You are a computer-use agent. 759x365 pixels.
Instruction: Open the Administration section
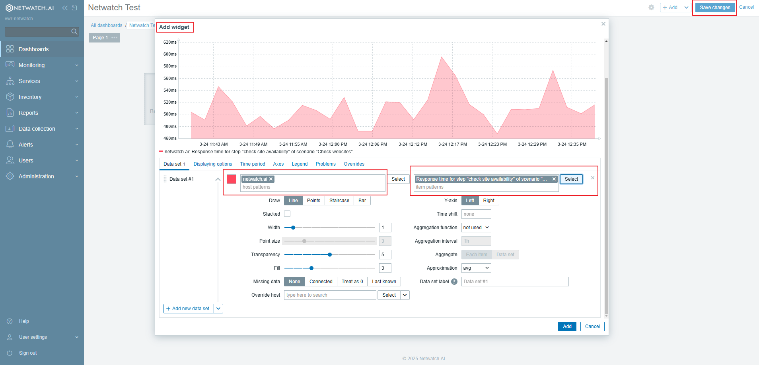(36, 176)
